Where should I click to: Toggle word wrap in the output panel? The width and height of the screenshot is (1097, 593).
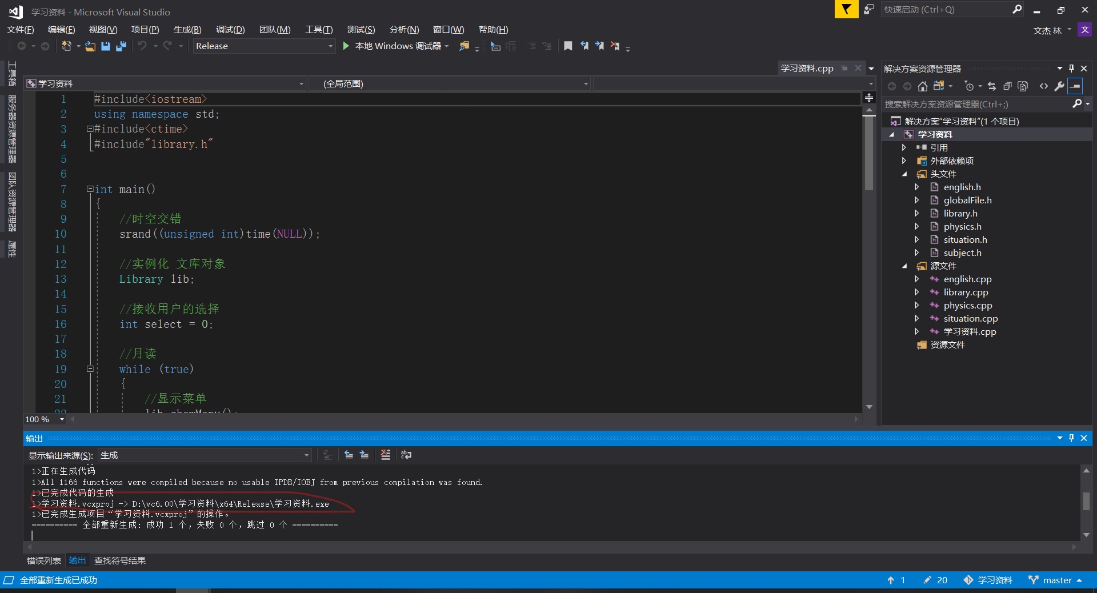click(x=406, y=455)
